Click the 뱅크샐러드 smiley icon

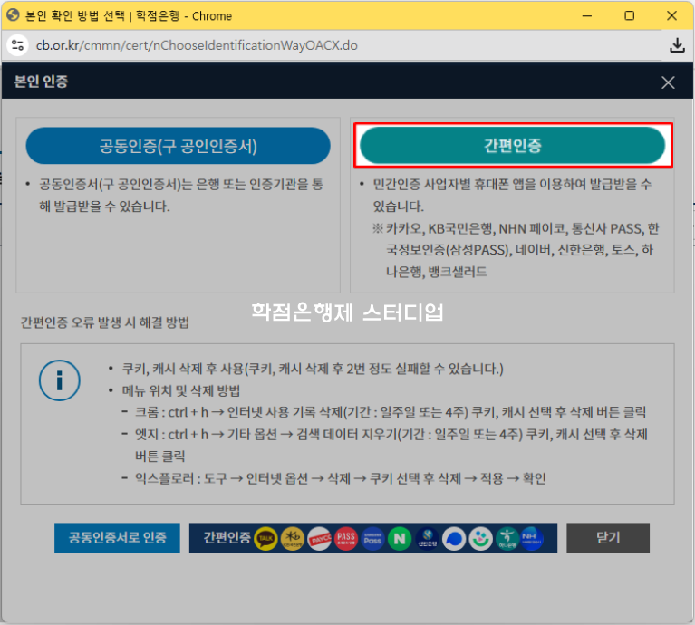(481, 539)
